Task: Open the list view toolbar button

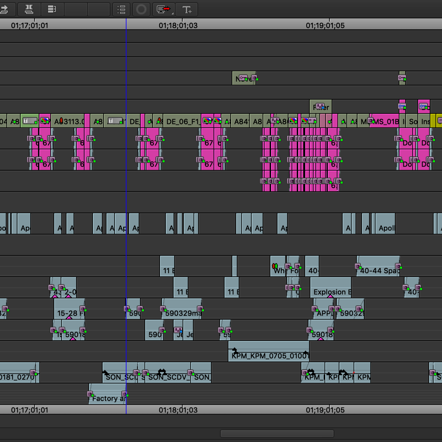Action: [x=121, y=9]
